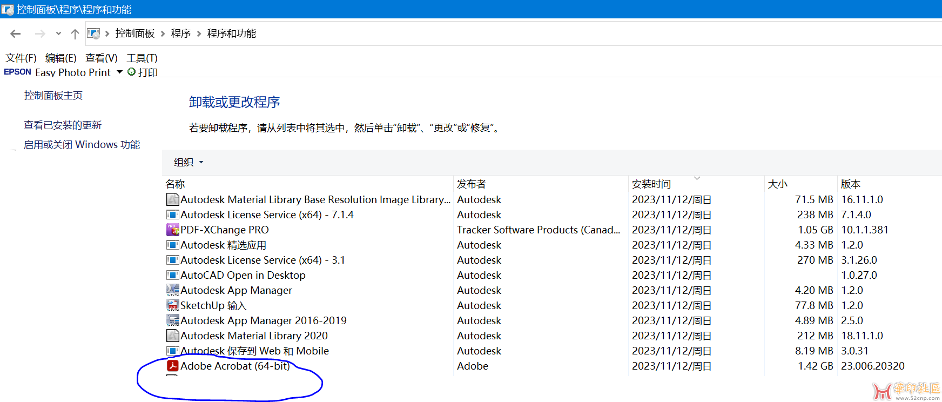Sort by 版本 column header
Viewport: 942px width, 402px height.
[851, 184]
